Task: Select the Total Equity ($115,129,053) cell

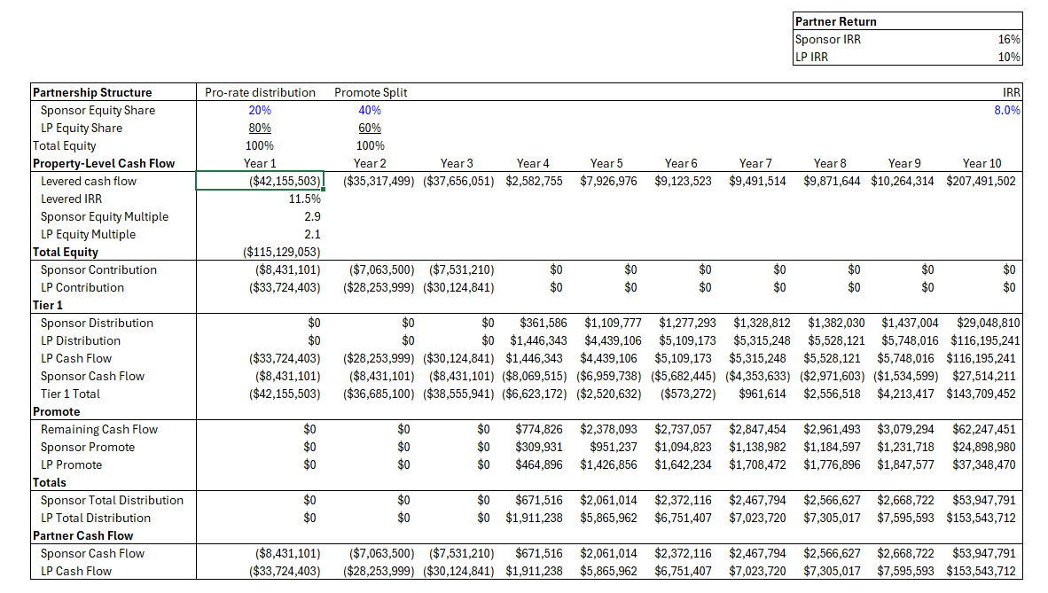Action: (x=281, y=252)
